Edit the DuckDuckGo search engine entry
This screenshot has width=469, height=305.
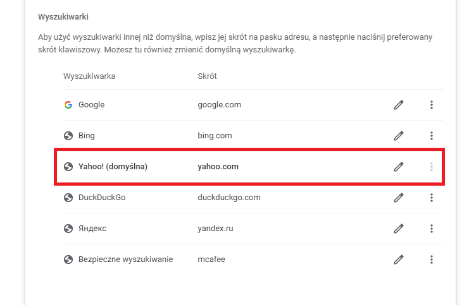click(398, 198)
